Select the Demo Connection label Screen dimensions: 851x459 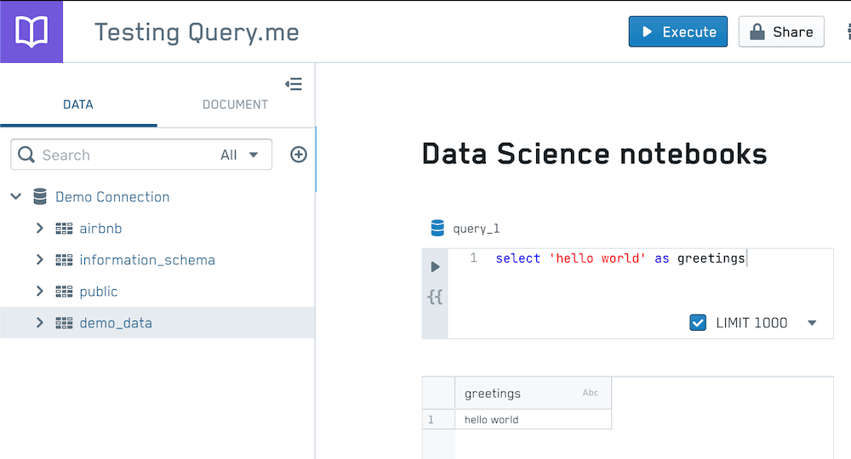click(x=112, y=196)
